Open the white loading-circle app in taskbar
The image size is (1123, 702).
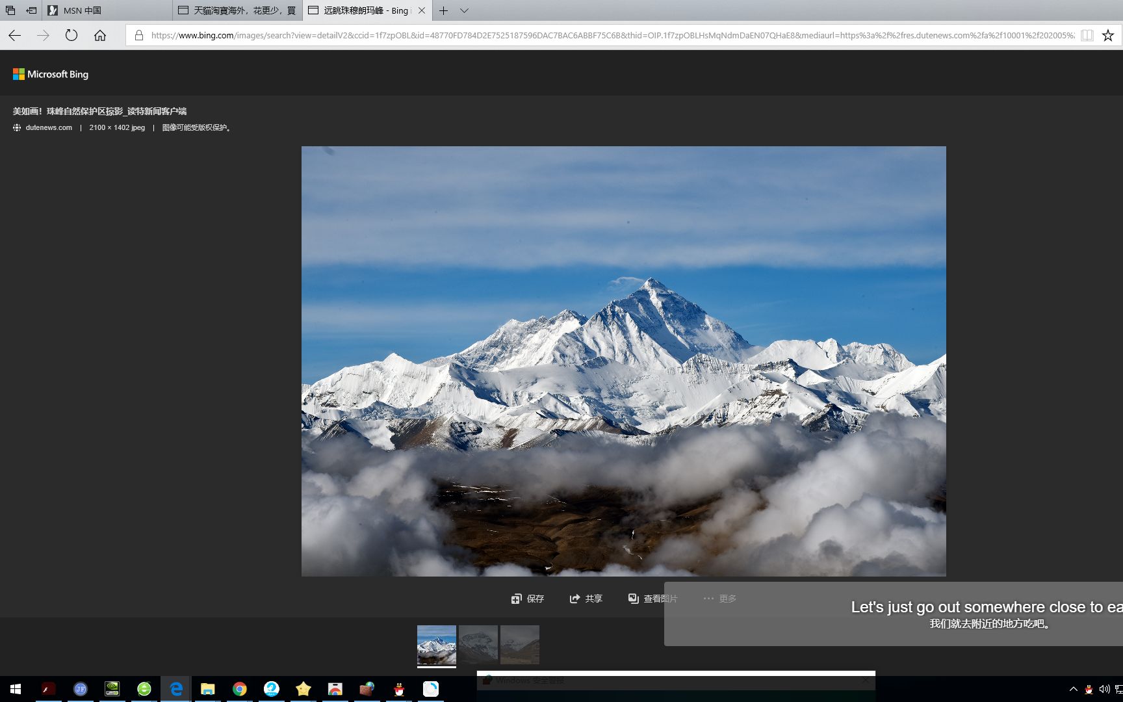(x=430, y=689)
